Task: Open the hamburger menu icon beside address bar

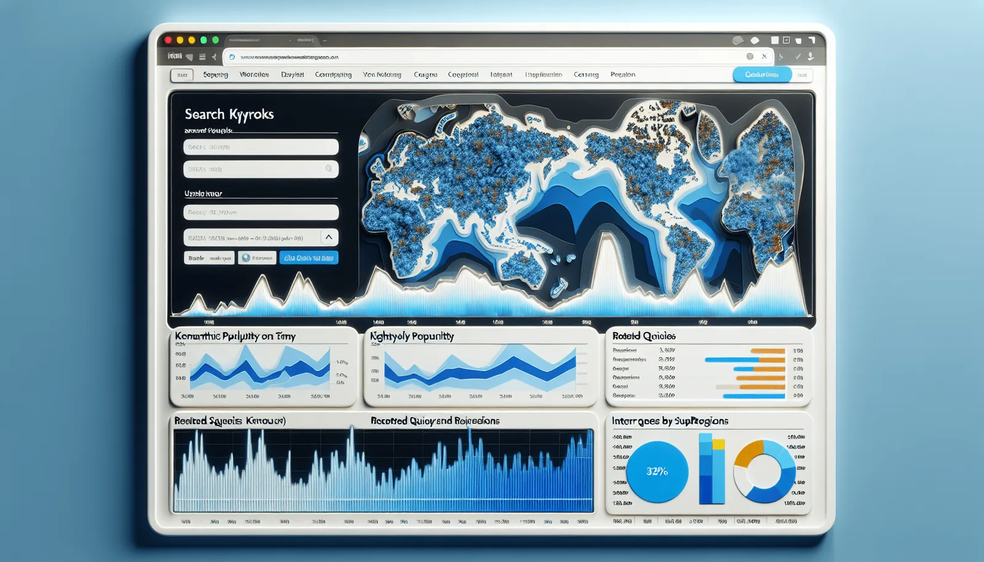Action: (x=202, y=57)
